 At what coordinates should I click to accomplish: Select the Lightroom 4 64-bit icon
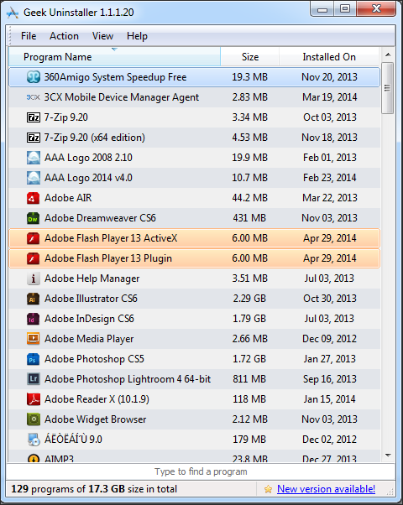(34, 379)
